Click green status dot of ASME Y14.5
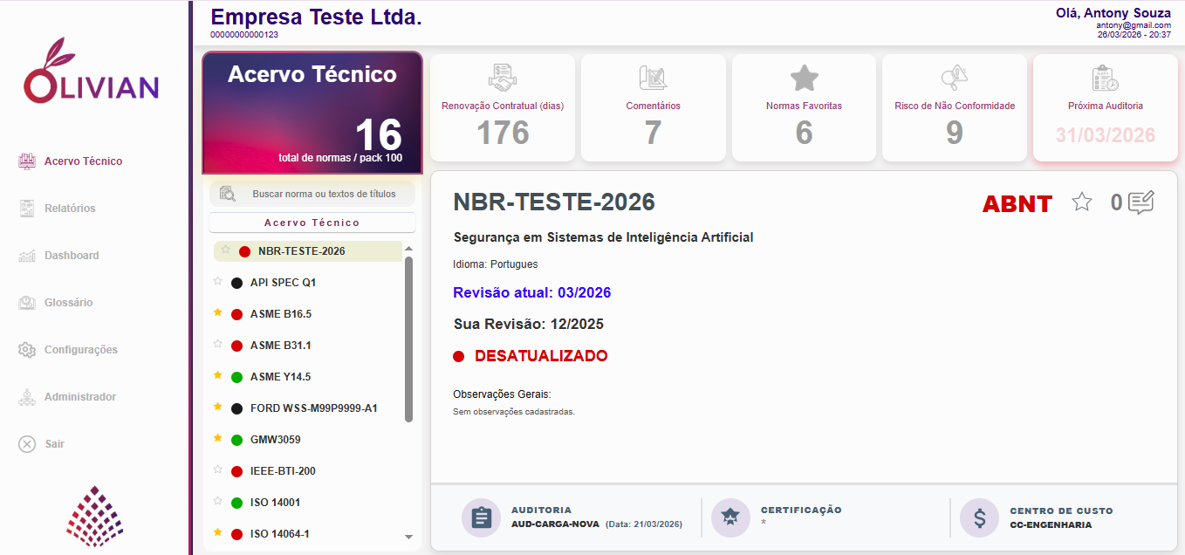1185x555 pixels. coord(236,377)
